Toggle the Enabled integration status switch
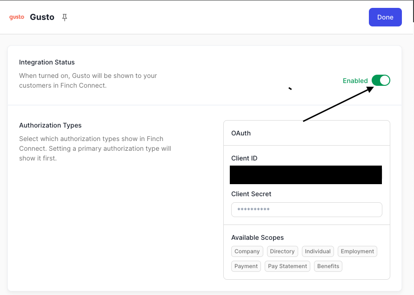Image resolution: width=414 pixels, height=295 pixels. tap(381, 80)
